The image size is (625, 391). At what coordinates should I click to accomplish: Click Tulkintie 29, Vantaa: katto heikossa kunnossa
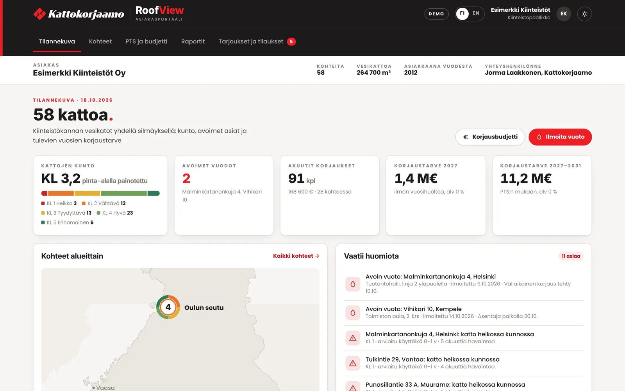[x=464, y=363]
